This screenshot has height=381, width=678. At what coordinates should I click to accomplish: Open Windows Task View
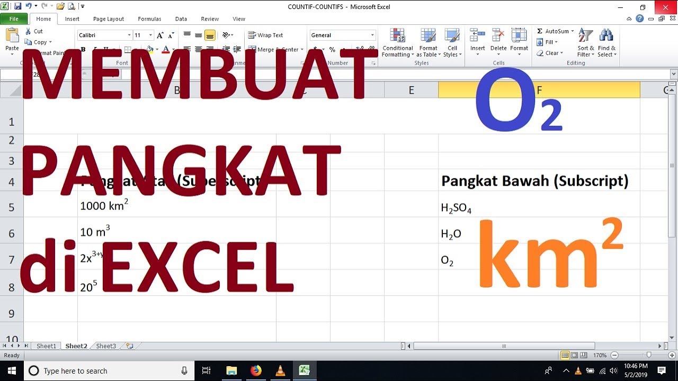[x=207, y=371]
